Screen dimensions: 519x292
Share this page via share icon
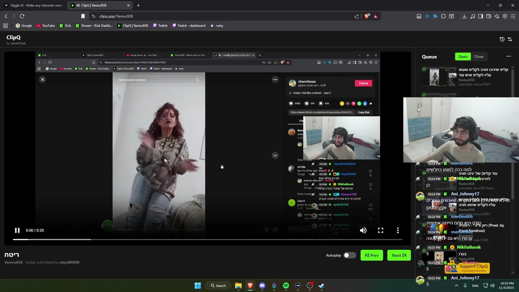pos(357,16)
